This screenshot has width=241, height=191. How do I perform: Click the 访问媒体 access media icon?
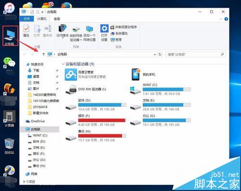pos(63,31)
